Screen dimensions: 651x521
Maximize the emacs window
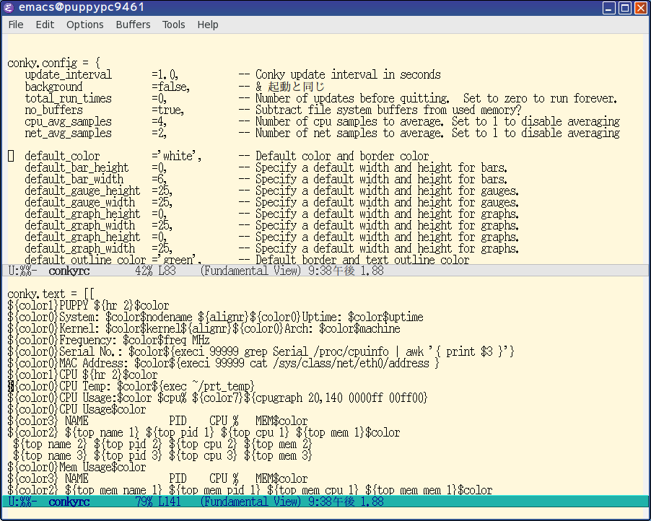tap(625, 8)
